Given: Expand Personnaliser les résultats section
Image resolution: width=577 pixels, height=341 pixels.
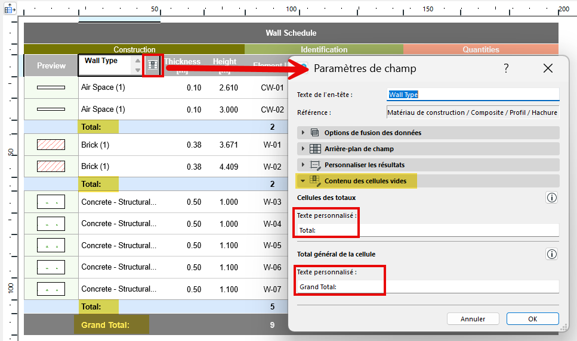Looking at the screenshot, I should 303,165.
